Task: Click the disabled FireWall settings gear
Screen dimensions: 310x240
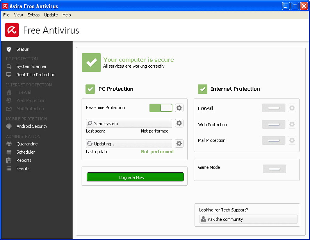Action: (x=292, y=108)
